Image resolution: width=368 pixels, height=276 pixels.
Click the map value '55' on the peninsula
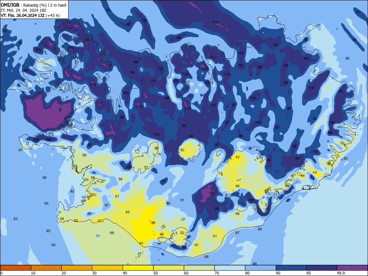(76, 220)
